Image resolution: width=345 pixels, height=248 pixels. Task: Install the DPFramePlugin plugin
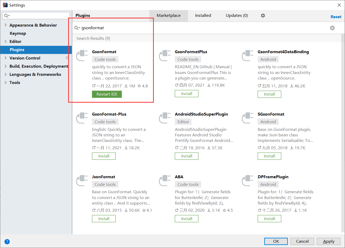(x=270, y=219)
